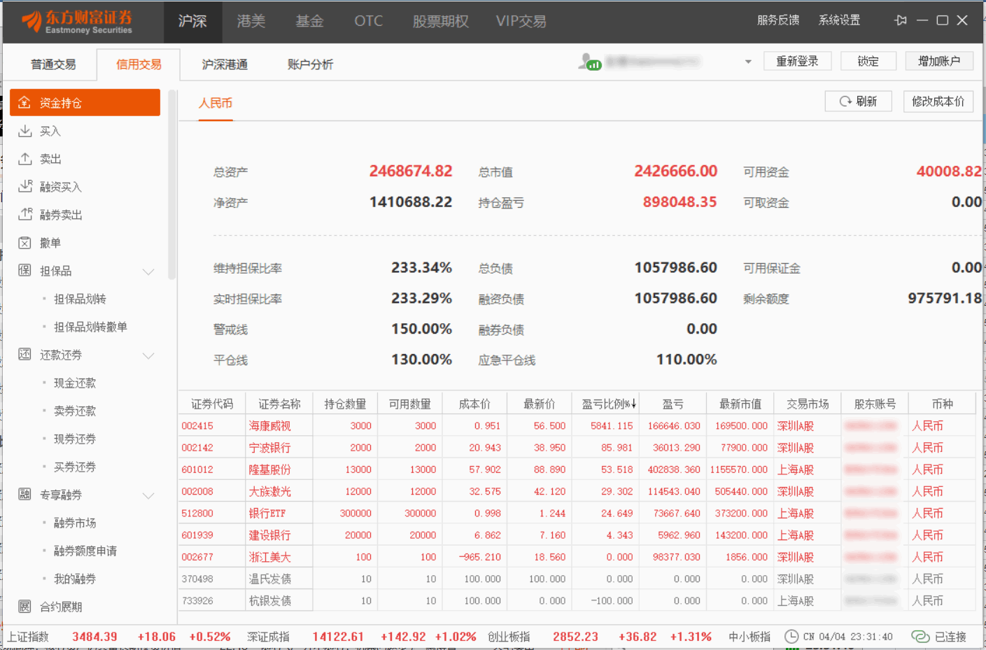Click the account user avatar icon

589,62
